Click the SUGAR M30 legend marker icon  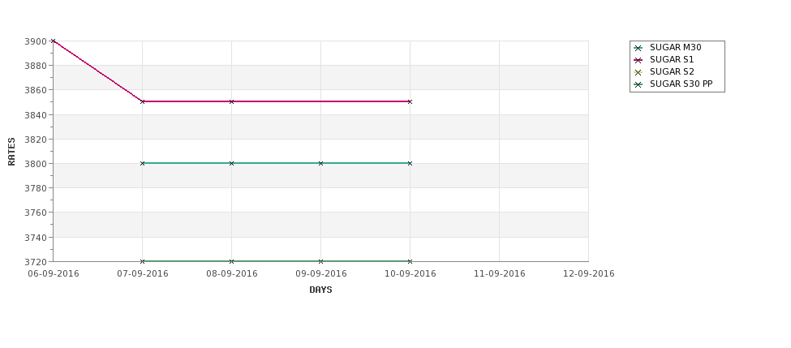(638, 48)
